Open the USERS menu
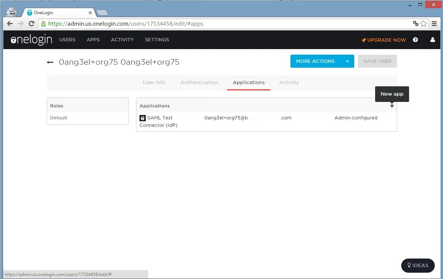This screenshot has width=443, height=279. click(67, 40)
